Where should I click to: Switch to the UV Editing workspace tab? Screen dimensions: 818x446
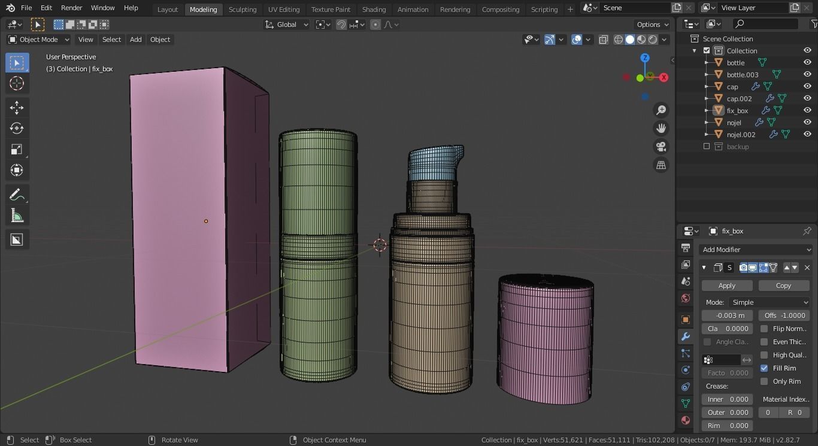[284, 10]
